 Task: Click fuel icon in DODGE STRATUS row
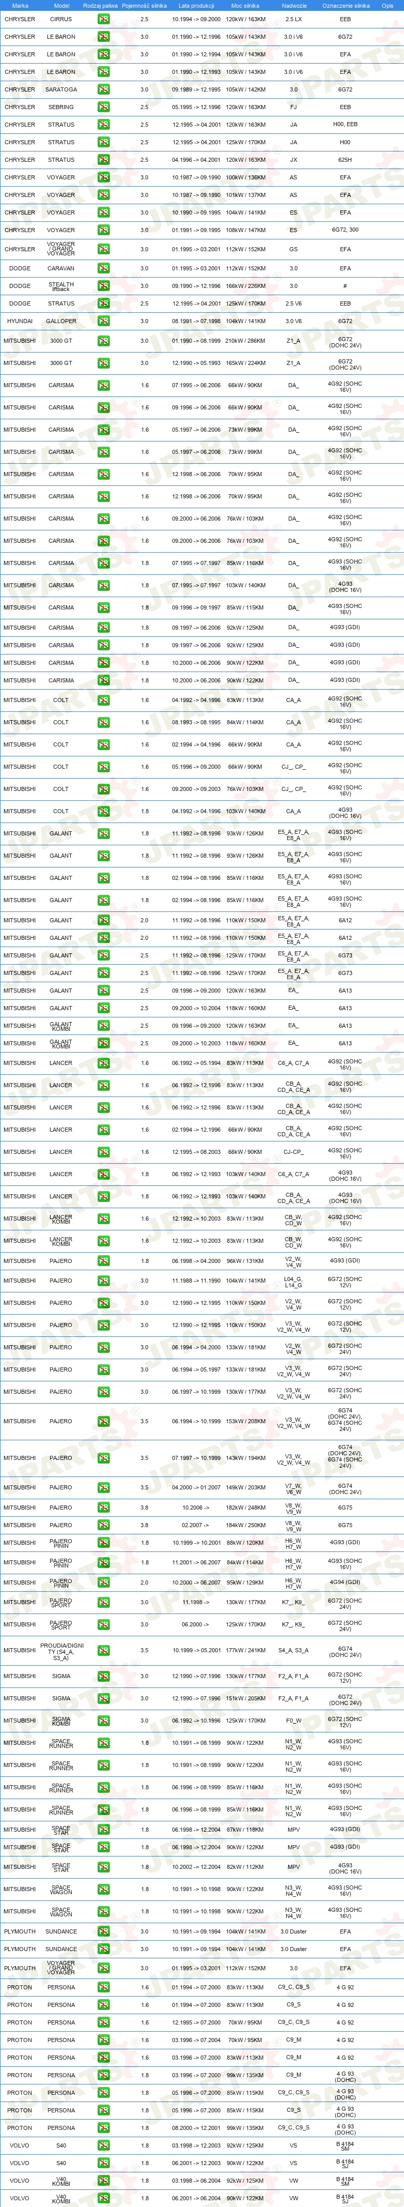(103, 303)
